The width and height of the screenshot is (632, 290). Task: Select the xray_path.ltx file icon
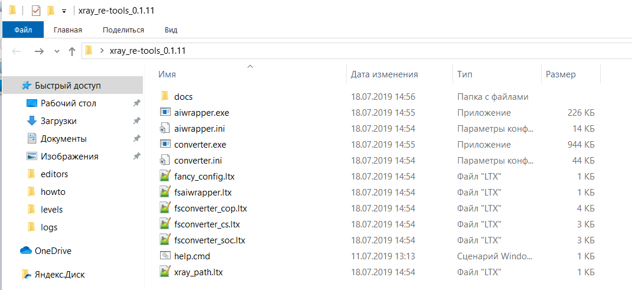164,272
